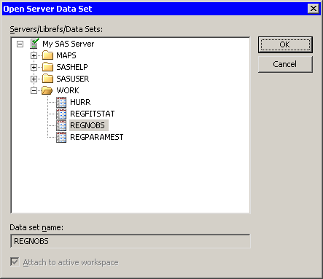323x279 pixels.
Task: Expand the SASUSER library
Action: (x=34, y=79)
